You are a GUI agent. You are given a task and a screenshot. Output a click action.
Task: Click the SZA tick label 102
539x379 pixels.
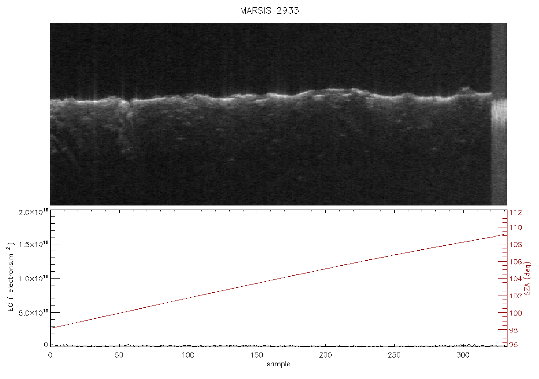515,296
